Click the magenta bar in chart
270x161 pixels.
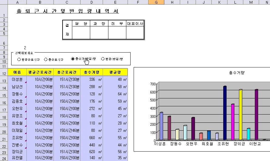[x=233, y=122]
